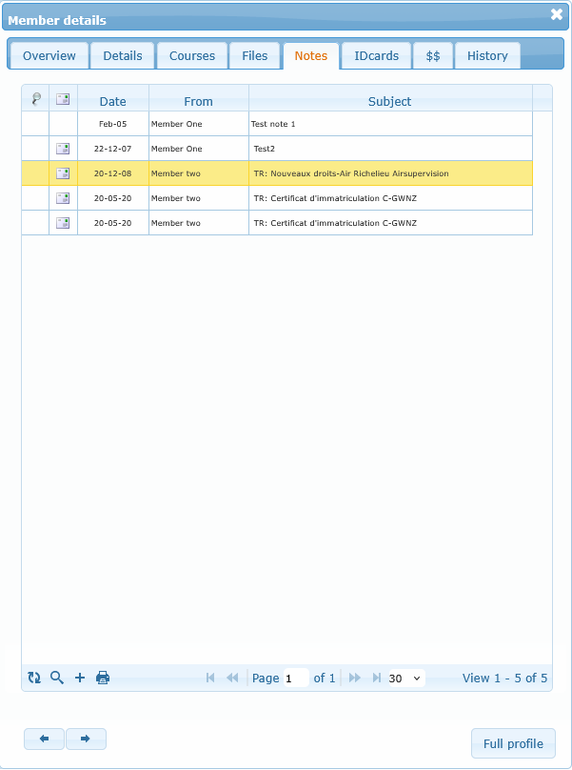
Task: Click the next member right arrow button
Action: (x=86, y=739)
